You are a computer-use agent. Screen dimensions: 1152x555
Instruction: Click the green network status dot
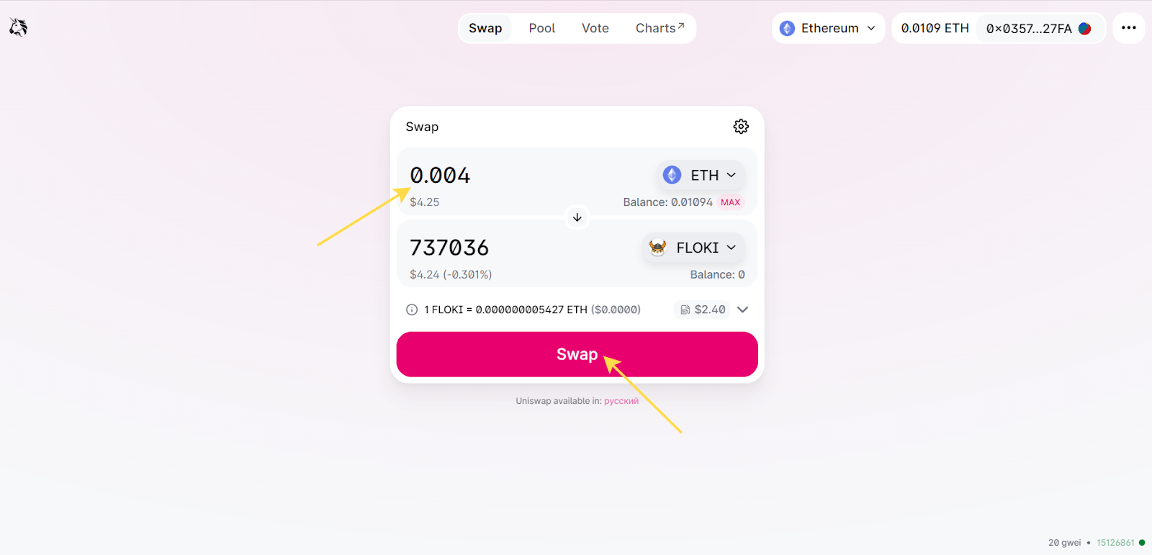1142,543
